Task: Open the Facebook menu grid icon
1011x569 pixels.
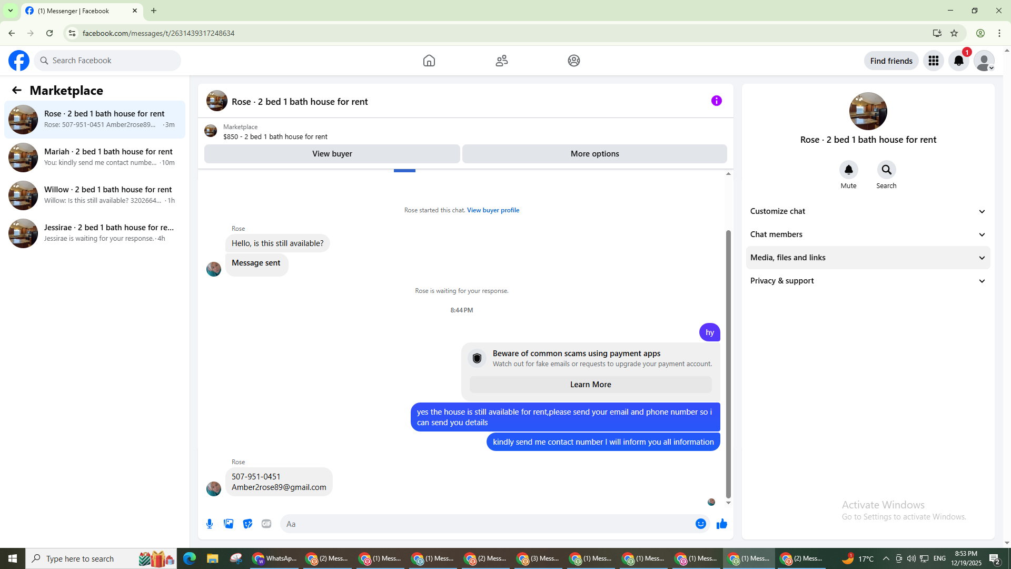Action: (x=933, y=61)
